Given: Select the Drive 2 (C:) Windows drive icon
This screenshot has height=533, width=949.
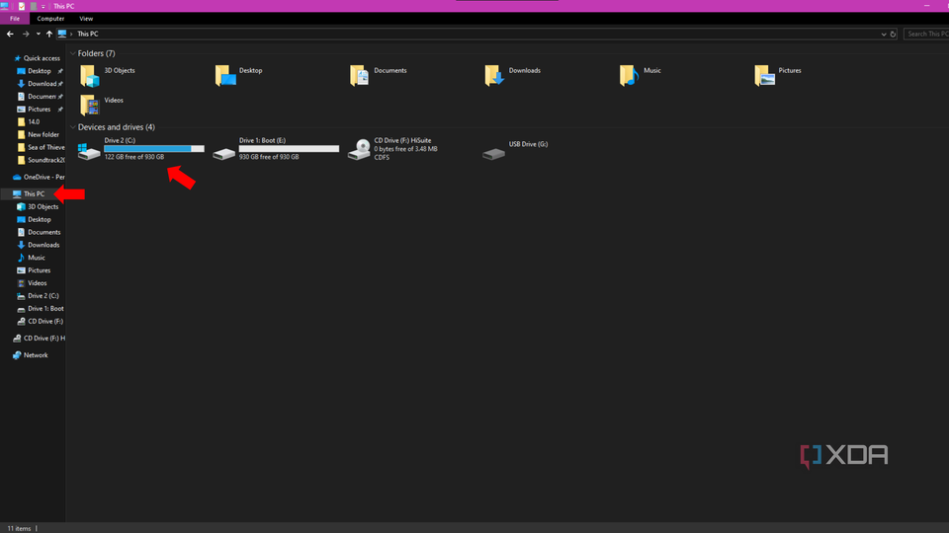Looking at the screenshot, I should click(x=89, y=150).
